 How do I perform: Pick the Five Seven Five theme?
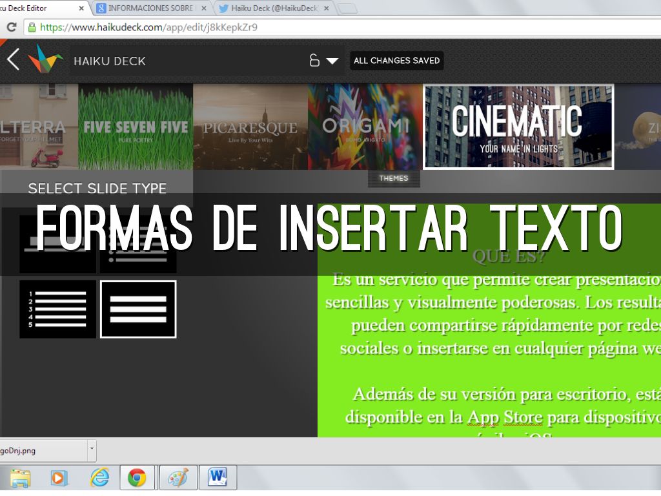click(x=136, y=127)
